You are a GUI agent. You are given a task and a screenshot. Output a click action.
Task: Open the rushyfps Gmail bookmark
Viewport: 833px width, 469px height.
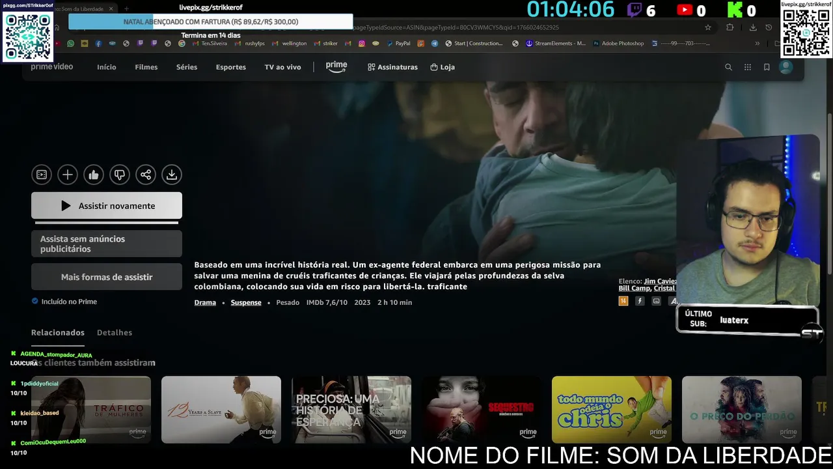251,44
